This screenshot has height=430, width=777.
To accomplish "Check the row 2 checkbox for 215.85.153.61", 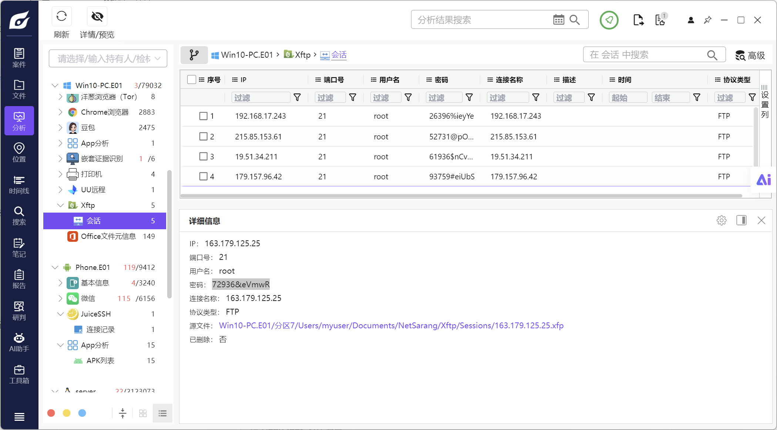I will point(203,136).
